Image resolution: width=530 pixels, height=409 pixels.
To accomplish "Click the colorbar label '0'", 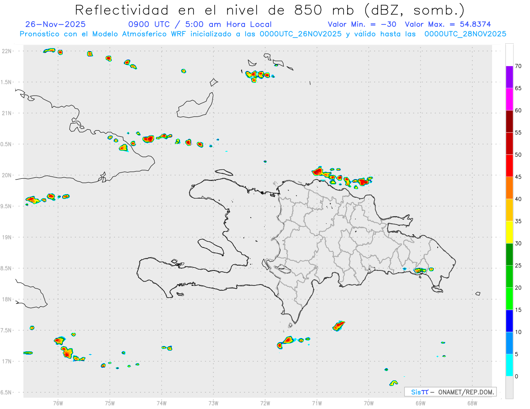I will click(x=517, y=376).
